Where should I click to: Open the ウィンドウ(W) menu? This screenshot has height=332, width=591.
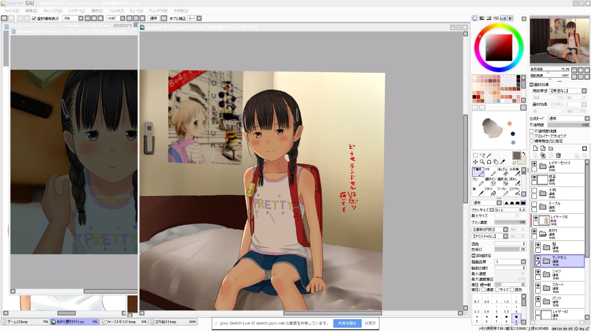coord(158,11)
